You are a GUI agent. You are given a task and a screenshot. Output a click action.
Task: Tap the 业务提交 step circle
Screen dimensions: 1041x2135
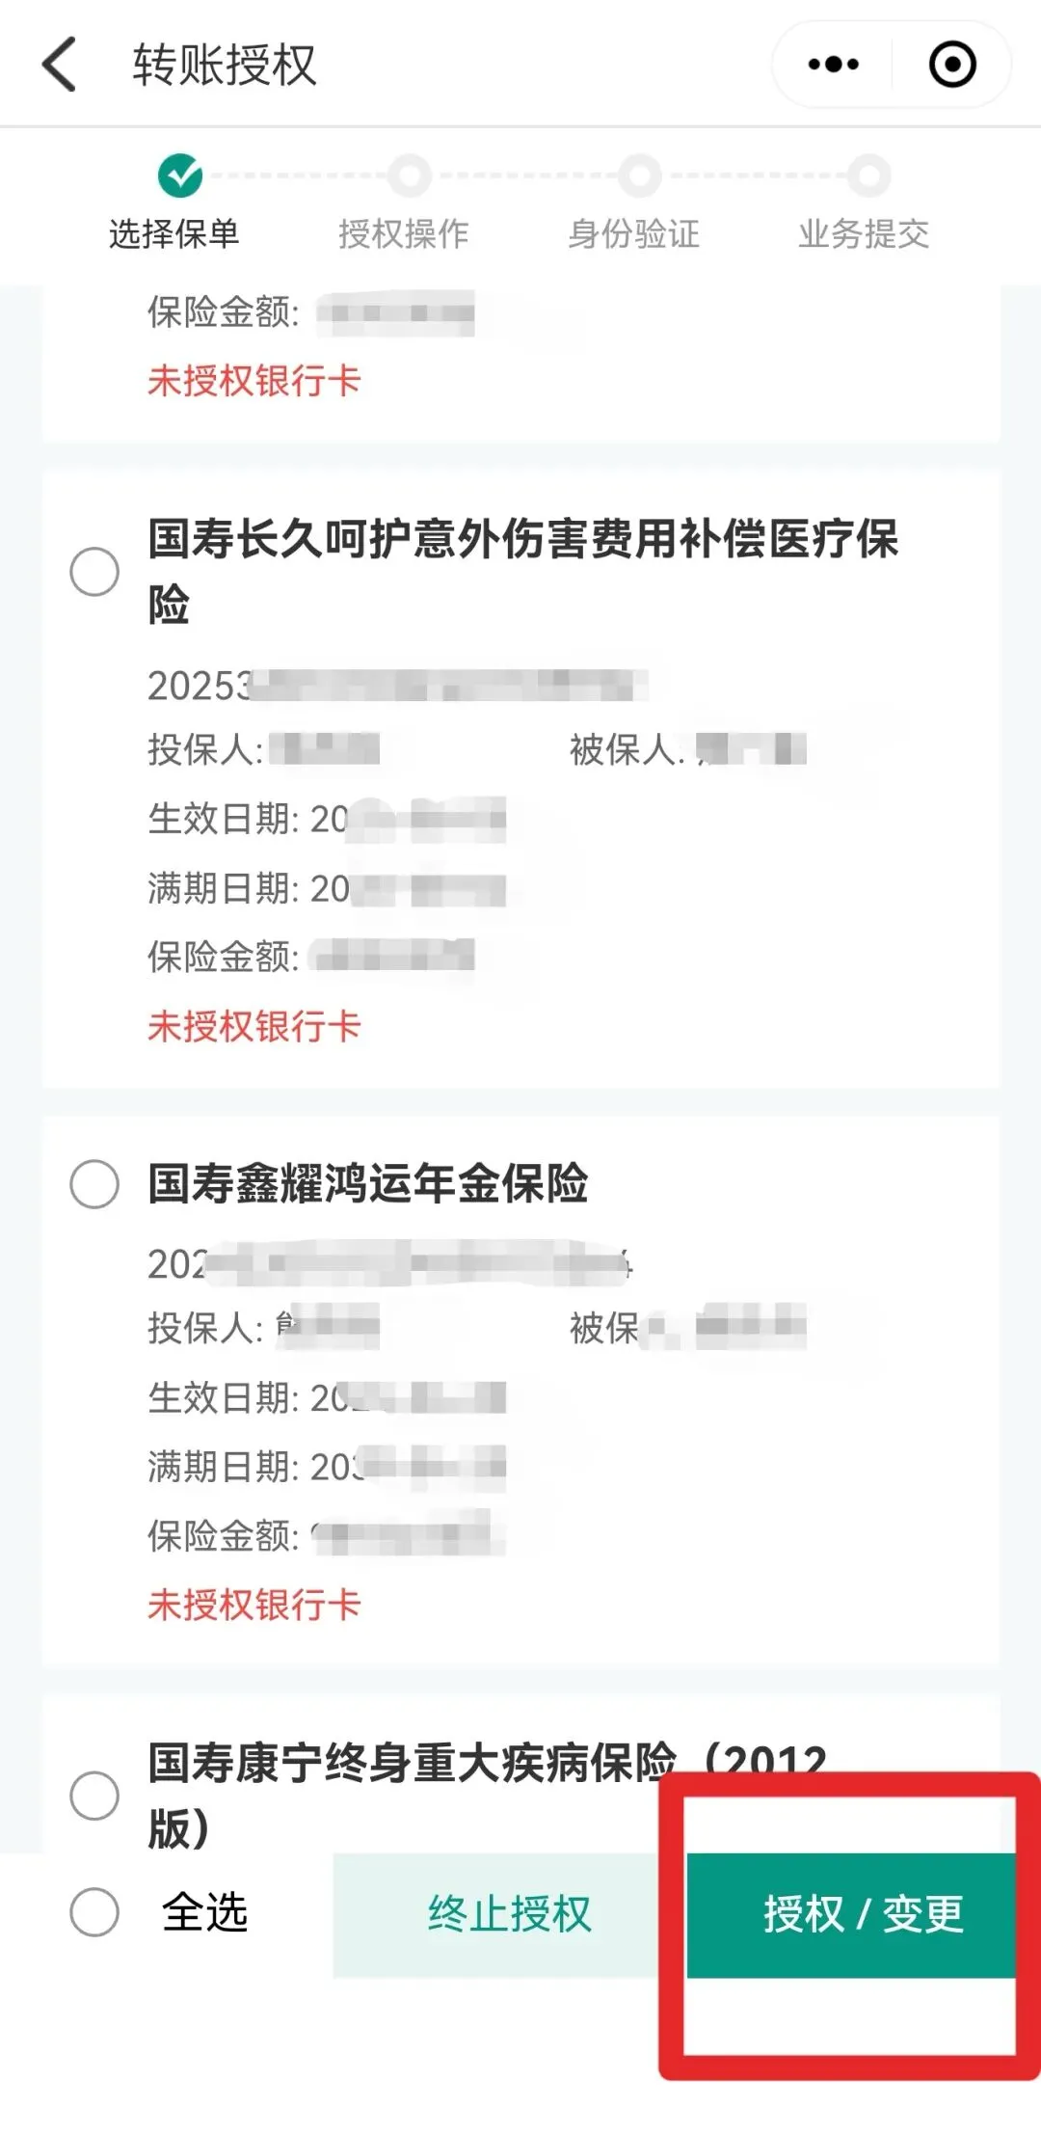coord(868,176)
